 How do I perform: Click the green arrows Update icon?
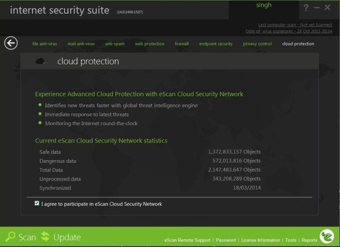(45, 236)
